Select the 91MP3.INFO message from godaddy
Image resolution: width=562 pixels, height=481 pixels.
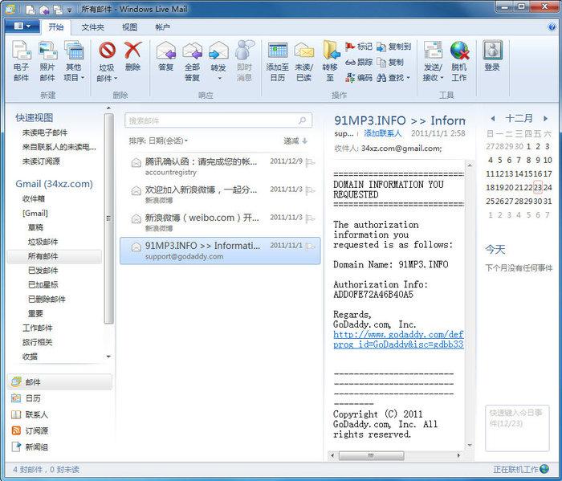220,251
